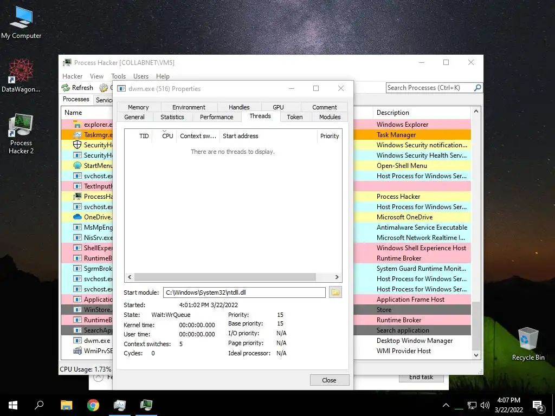Sort threads by TID column
The width and height of the screenshot is (555, 416).
pyautogui.click(x=138, y=136)
